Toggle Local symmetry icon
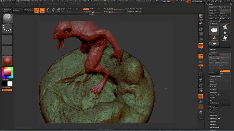Screen dimensions: 234x131 click(x=201, y=56)
